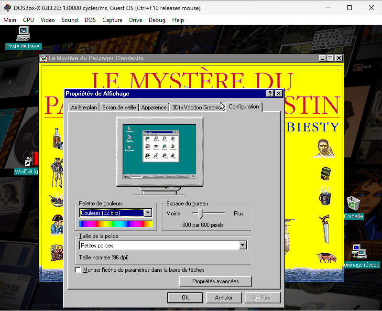Click the basket icon in game window
This screenshot has width=382, height=311.
click(x=57, y=253)
